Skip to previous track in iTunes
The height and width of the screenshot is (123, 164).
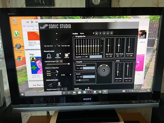tap(27, 22)
